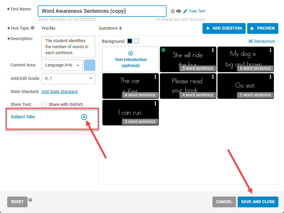Click the '2 word sentence' label
The width and height of the screenshot is (284, 213).
(255, 95)
